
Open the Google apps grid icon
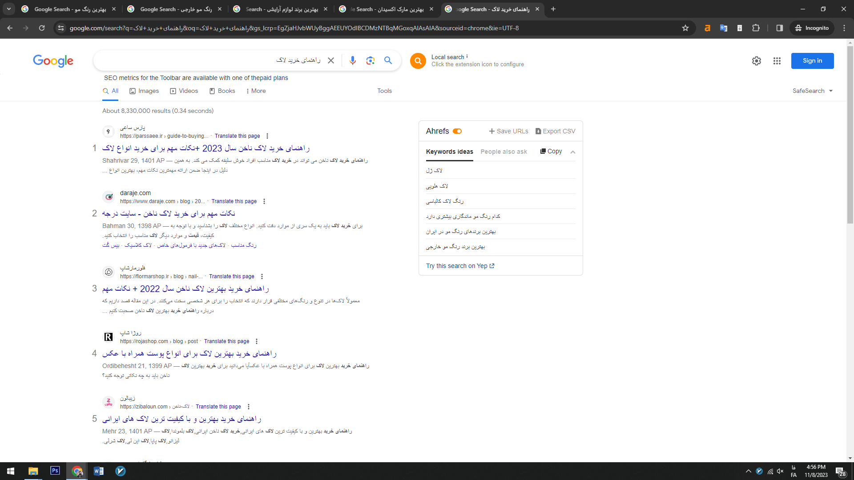777,61
